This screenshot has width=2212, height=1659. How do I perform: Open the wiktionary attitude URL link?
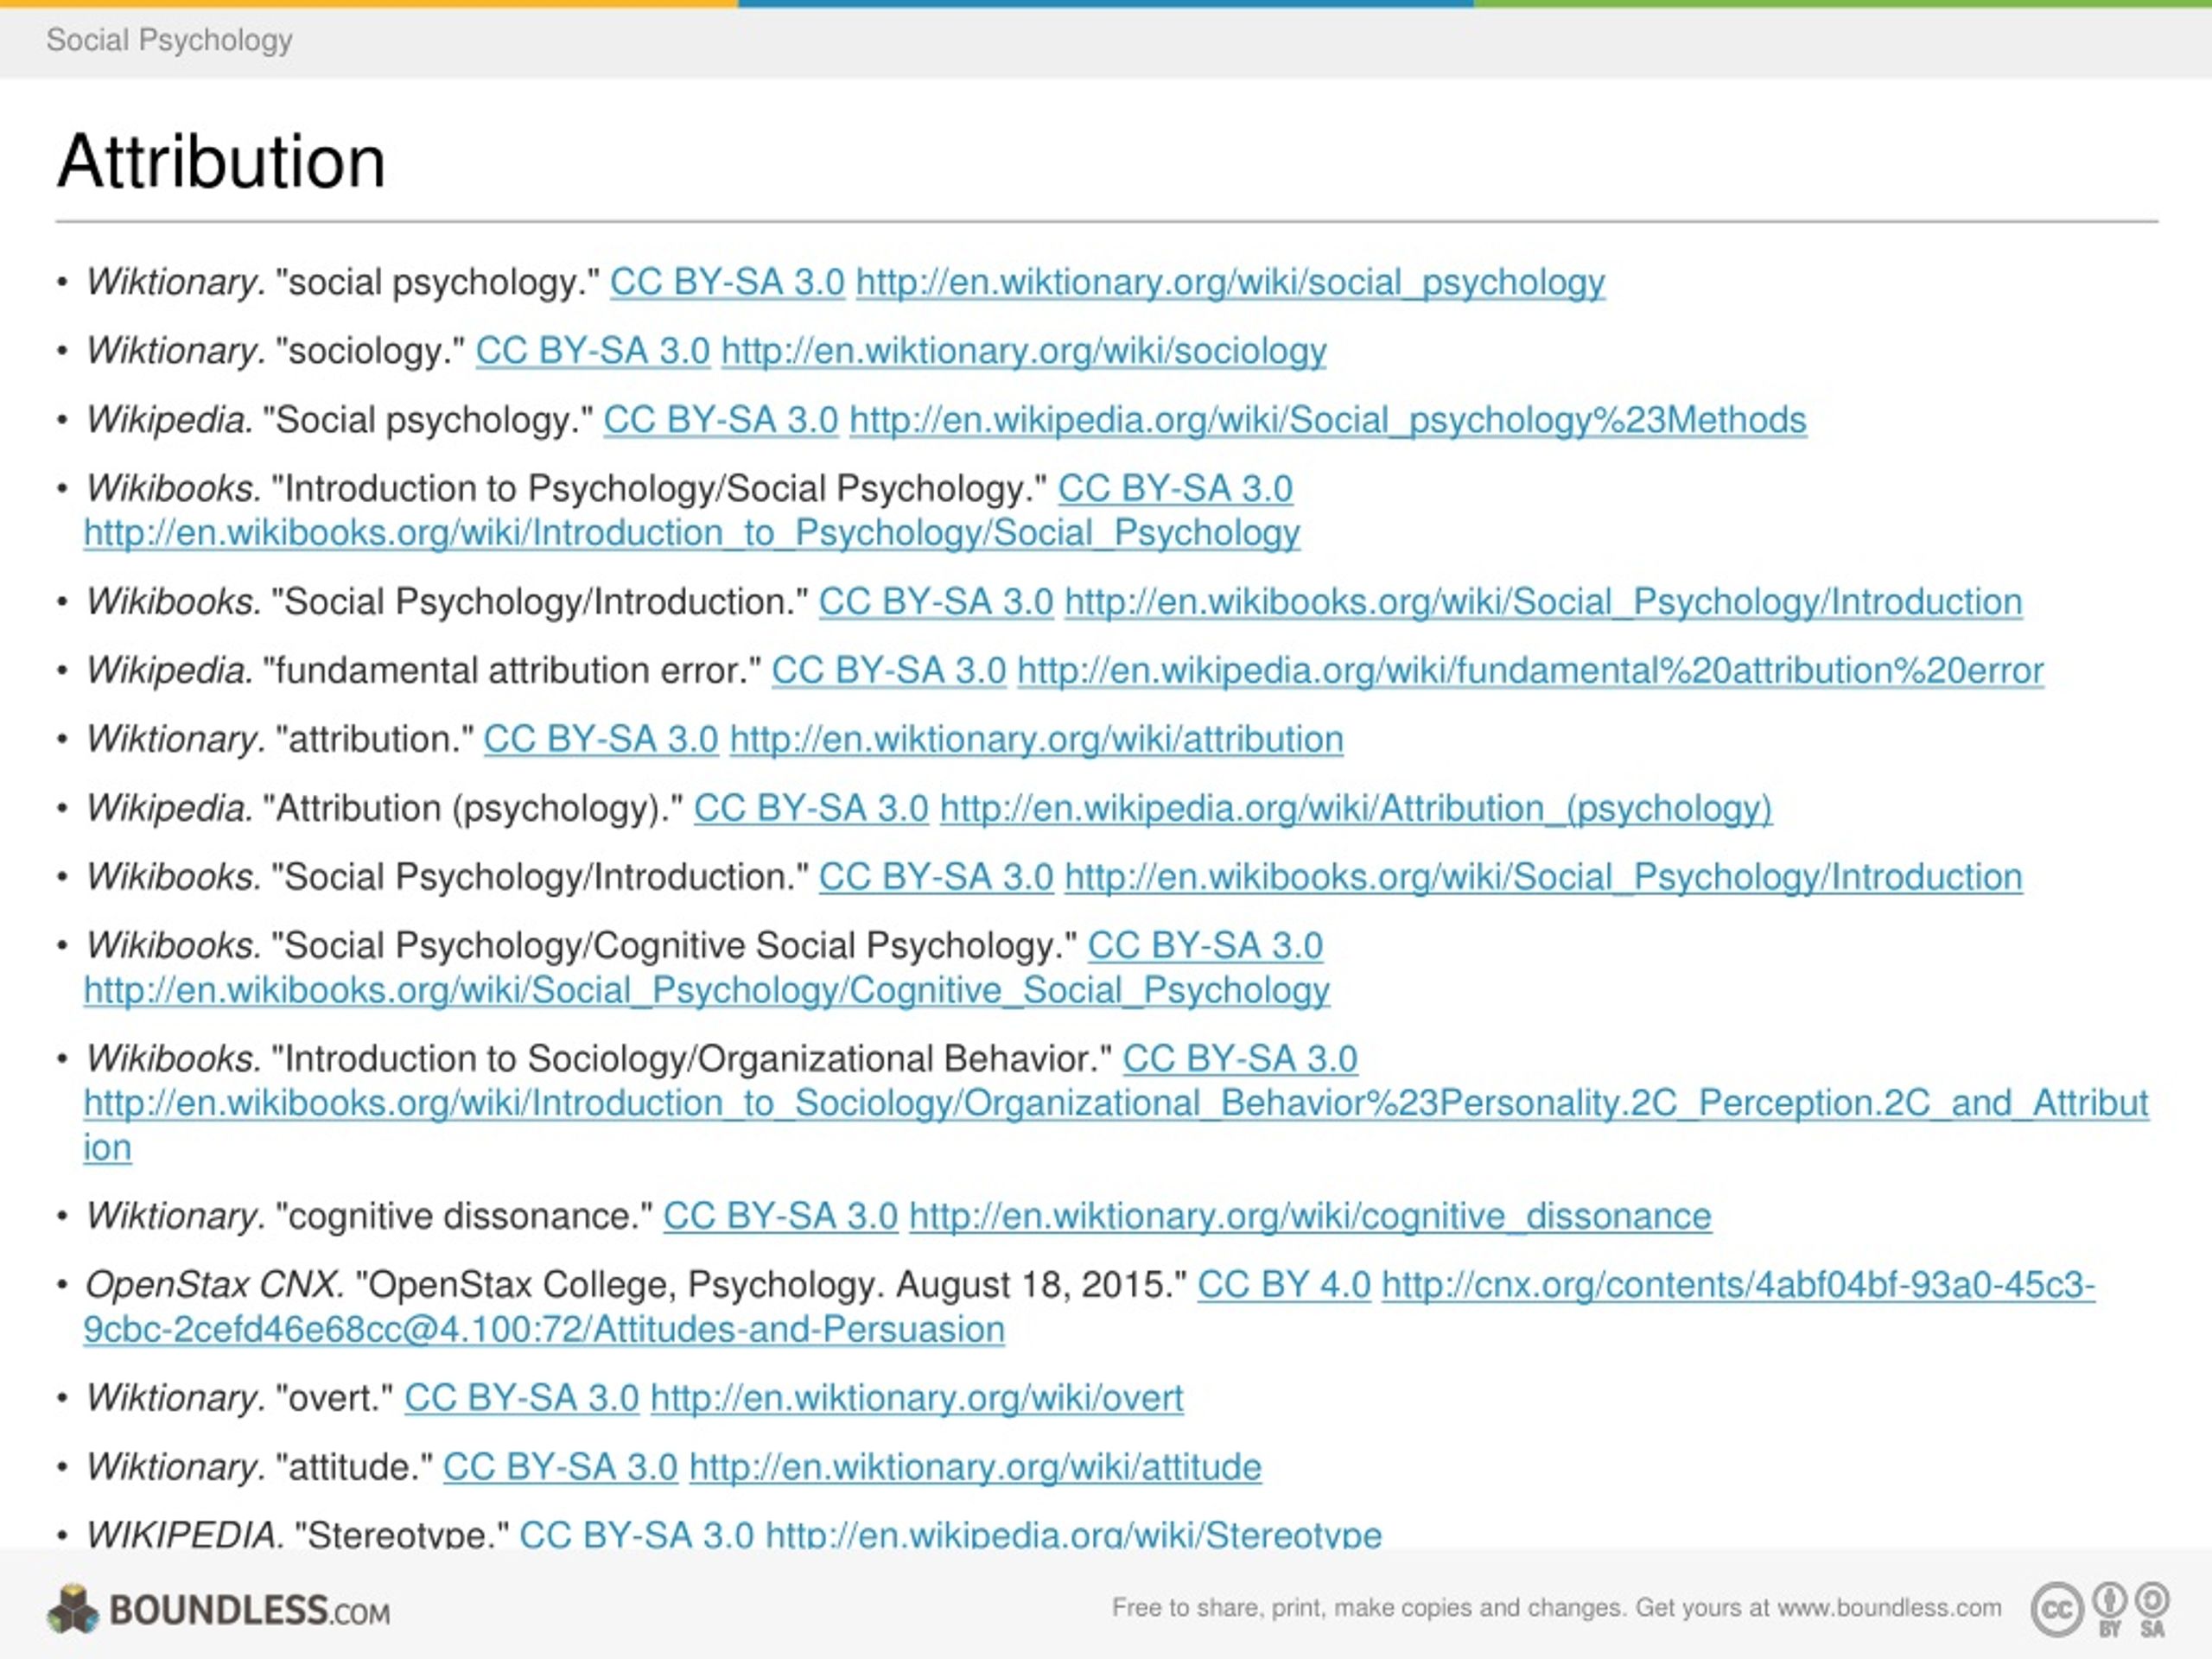tap(975, 1467)
